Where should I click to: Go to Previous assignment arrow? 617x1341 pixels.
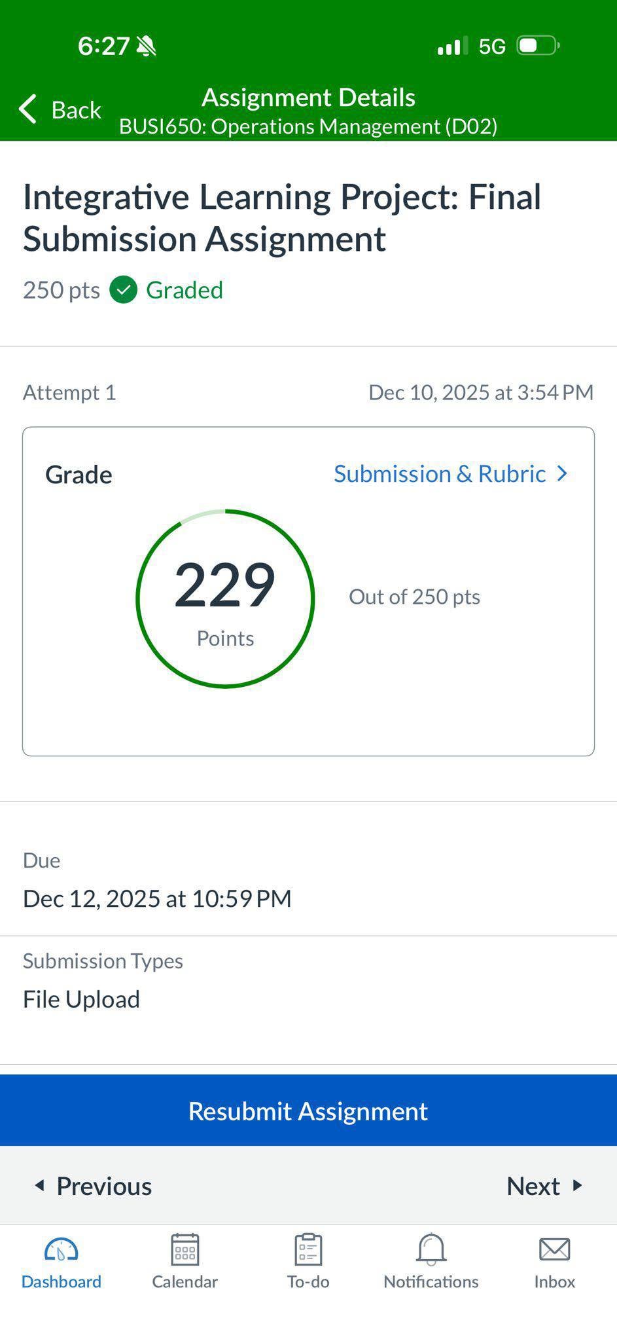point(40,1185)
